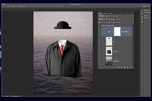Toggle the layer filtering switch
152x101 pixels.
pyautogui.click(x=120, y=16)
